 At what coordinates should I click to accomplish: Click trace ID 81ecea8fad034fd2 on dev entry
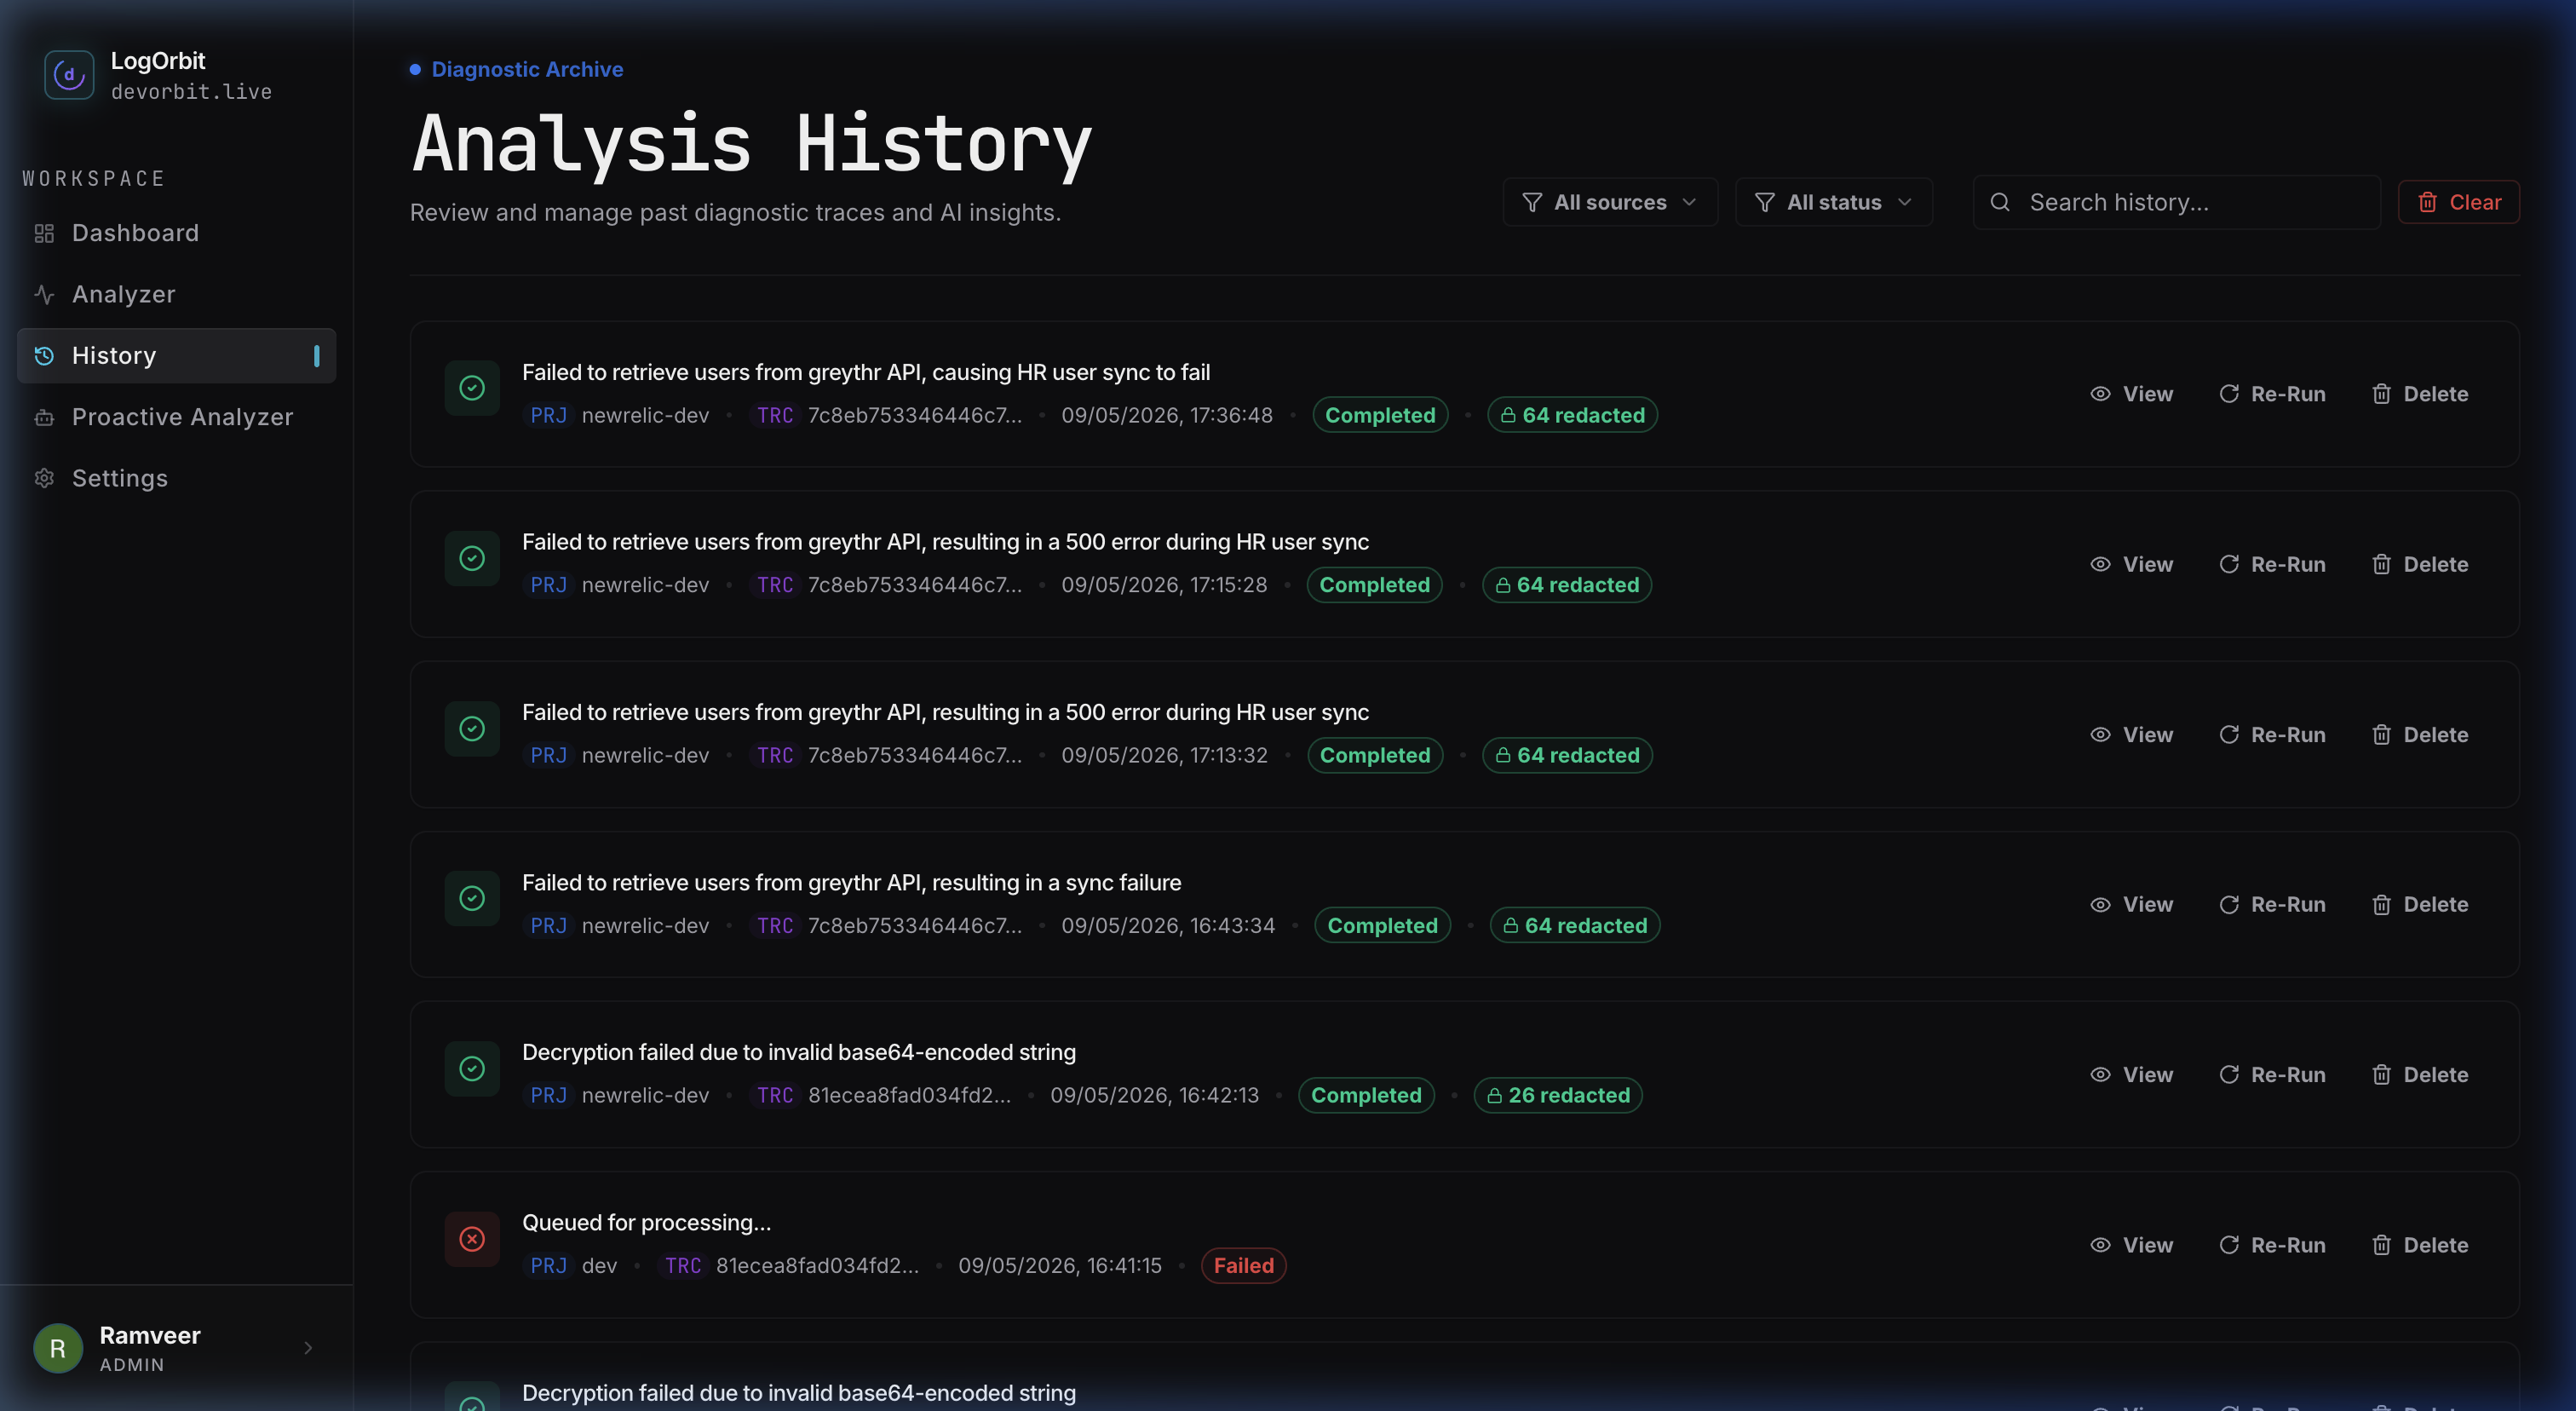click(x=817, y=1265)
